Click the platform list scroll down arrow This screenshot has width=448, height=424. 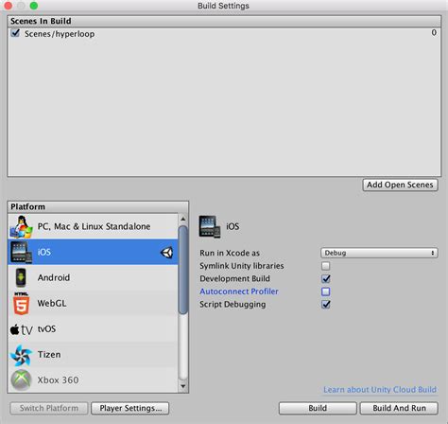pyautogui.click(x=183, y=386)
